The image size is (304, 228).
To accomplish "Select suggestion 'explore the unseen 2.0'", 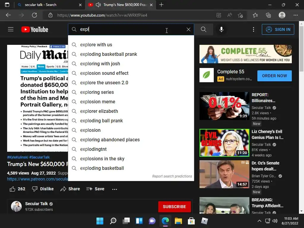I will [131, 83].
